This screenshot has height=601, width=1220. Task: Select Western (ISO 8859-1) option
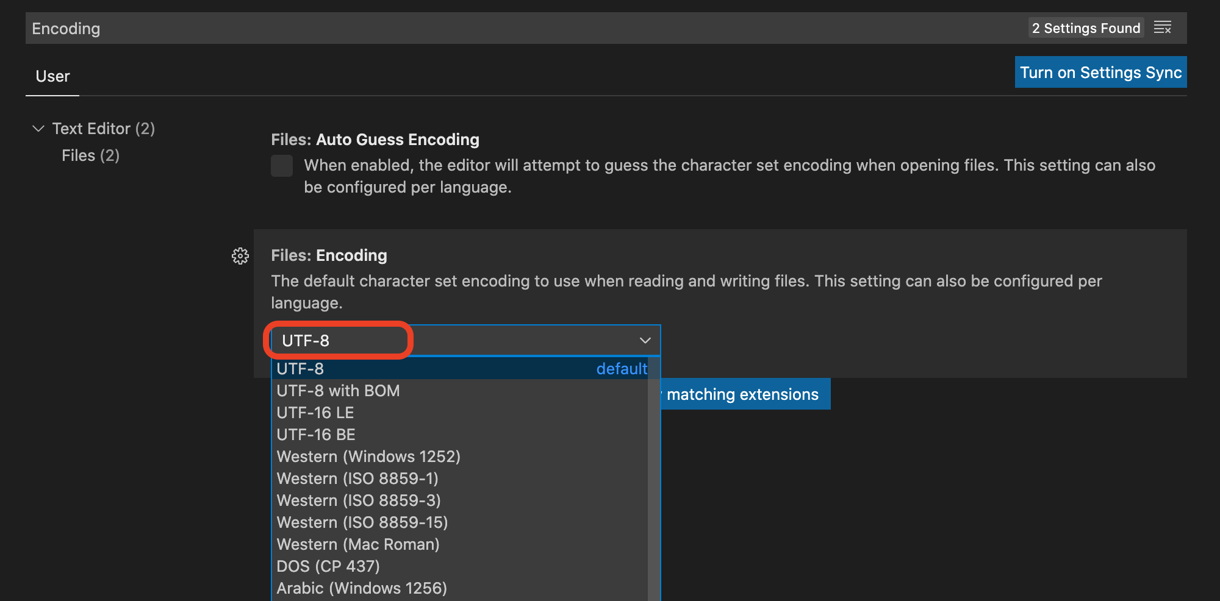[357, 478]
